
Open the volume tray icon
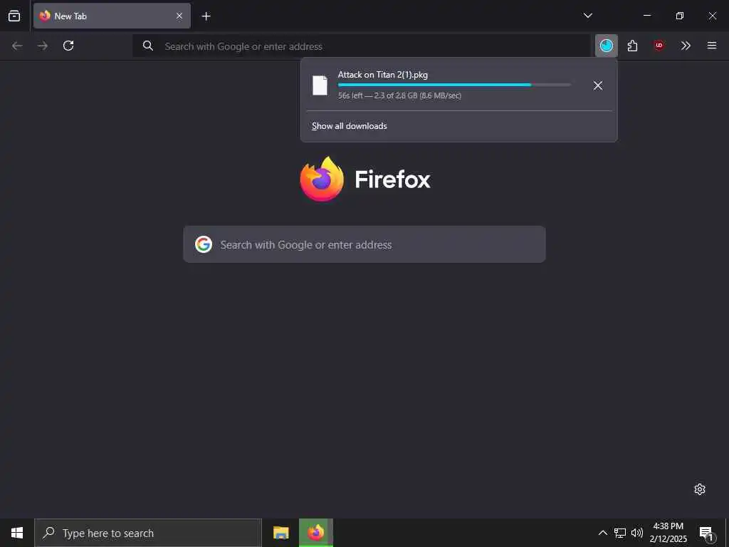(637, 533)
